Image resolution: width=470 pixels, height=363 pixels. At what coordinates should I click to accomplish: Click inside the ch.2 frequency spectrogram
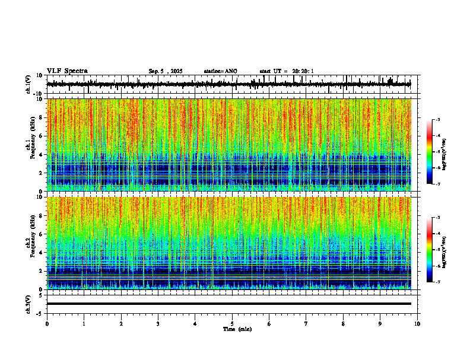point(229,243)
